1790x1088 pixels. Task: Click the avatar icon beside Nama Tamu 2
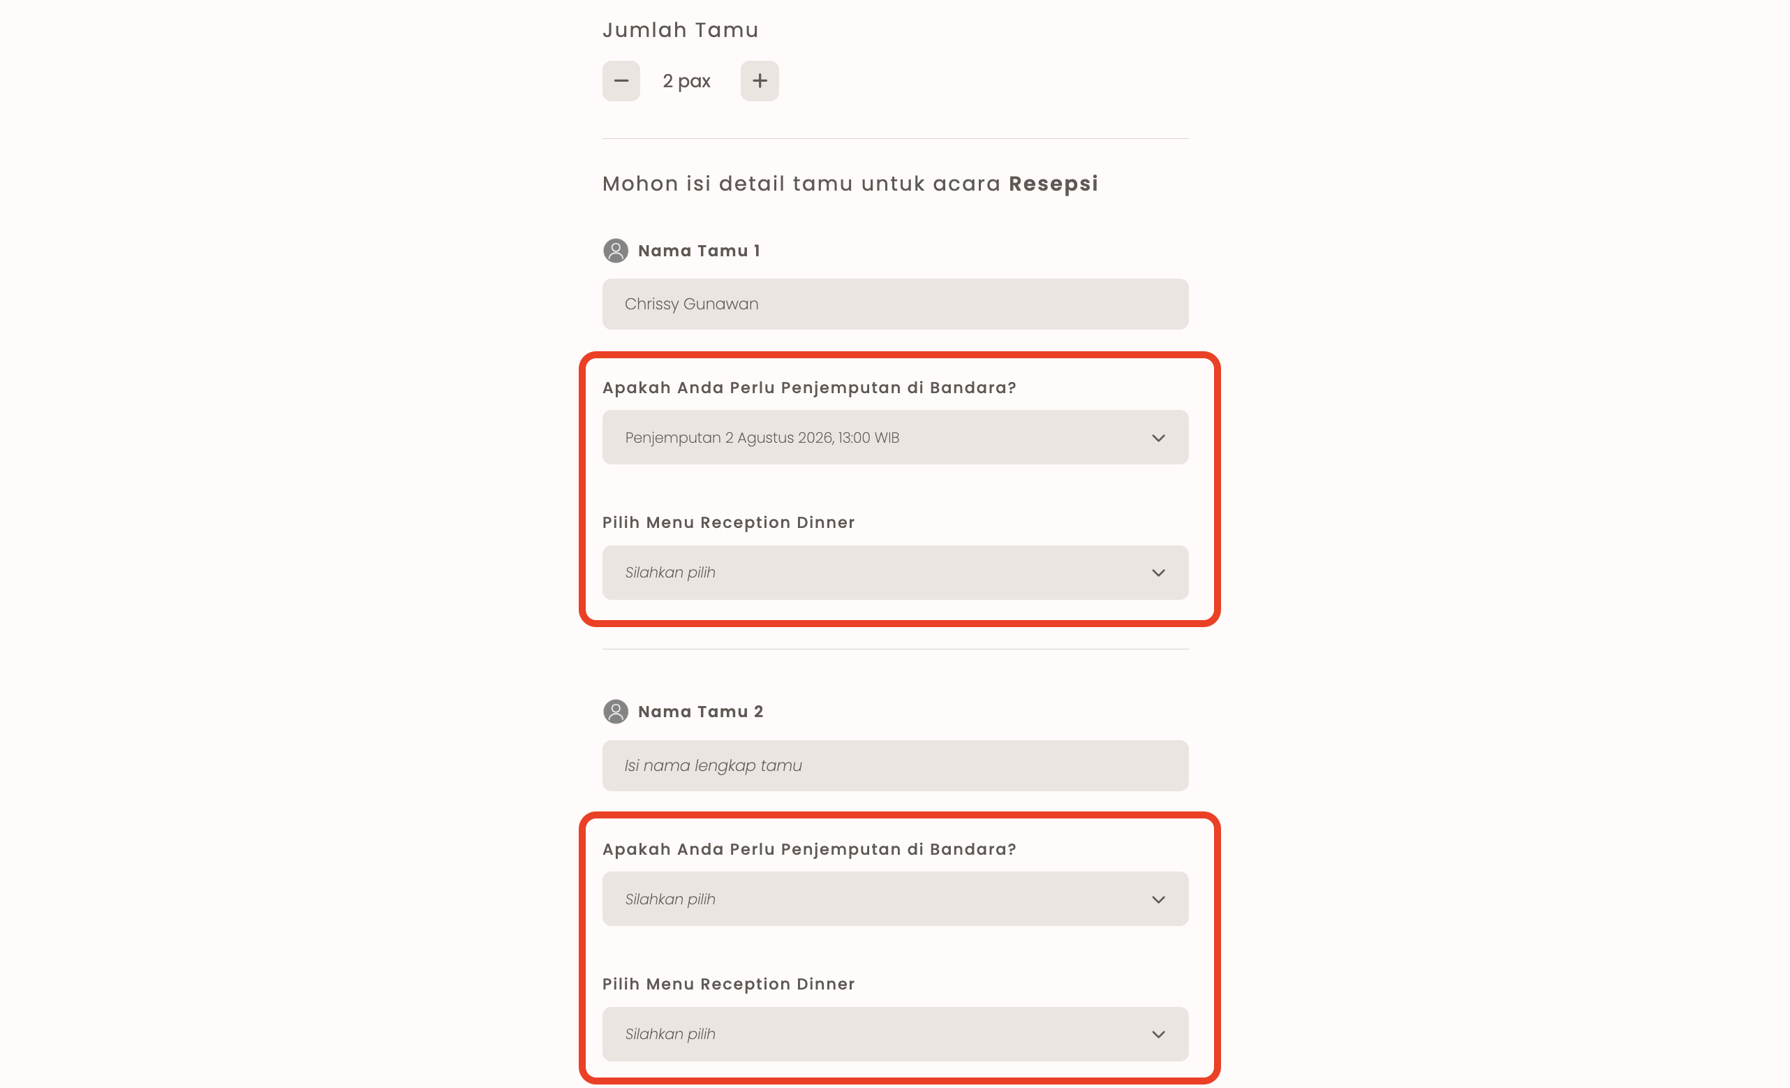click(x=615, y=712)
